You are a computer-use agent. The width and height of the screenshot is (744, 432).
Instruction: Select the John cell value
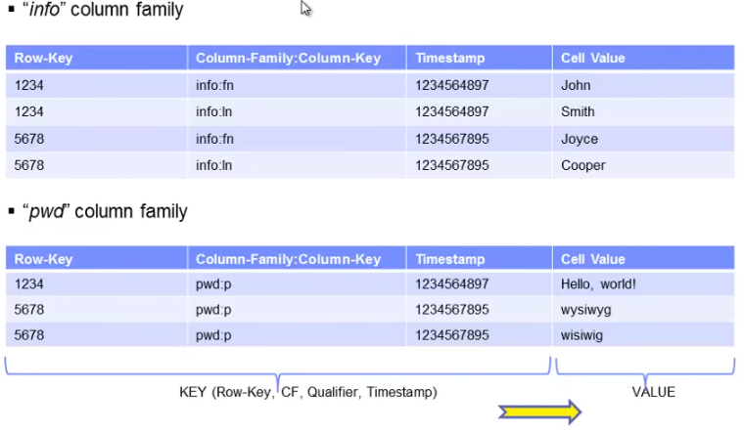576,85
